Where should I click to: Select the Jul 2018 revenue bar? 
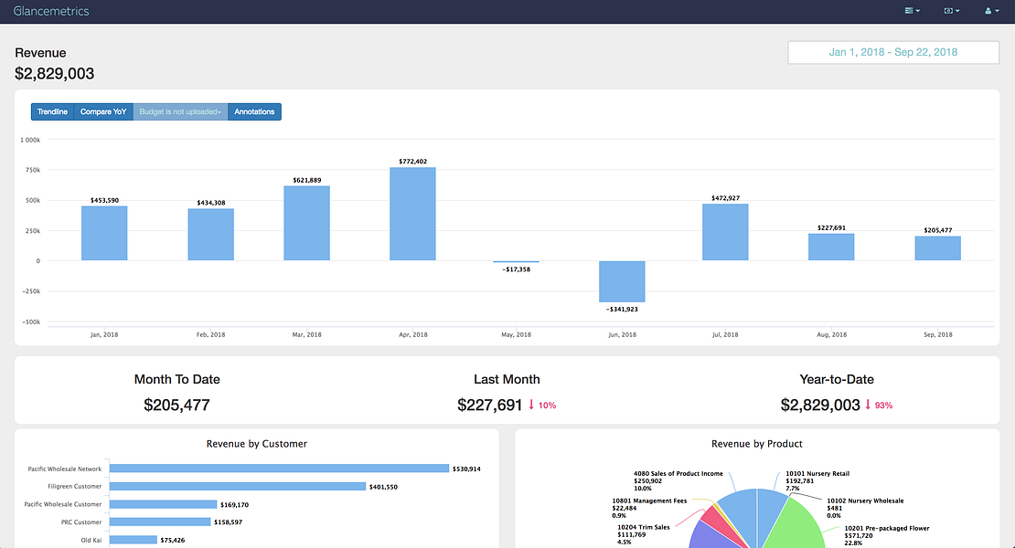coord(726,233)
